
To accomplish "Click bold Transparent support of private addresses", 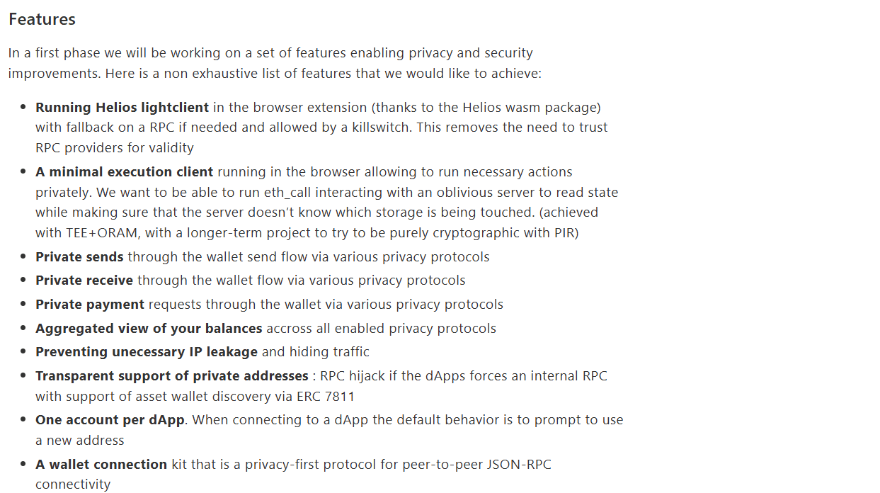I will 171,376.
